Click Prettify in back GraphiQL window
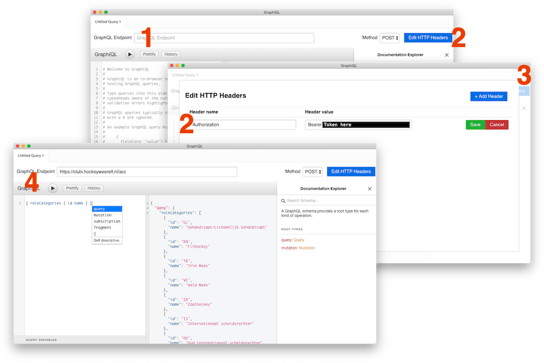 (149, 54)
